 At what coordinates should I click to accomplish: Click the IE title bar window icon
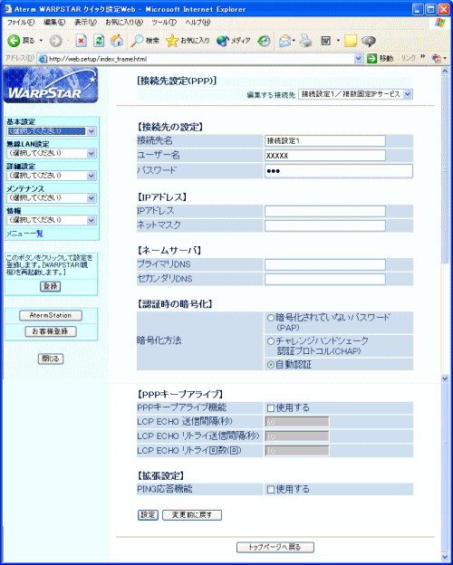(7, 9)
